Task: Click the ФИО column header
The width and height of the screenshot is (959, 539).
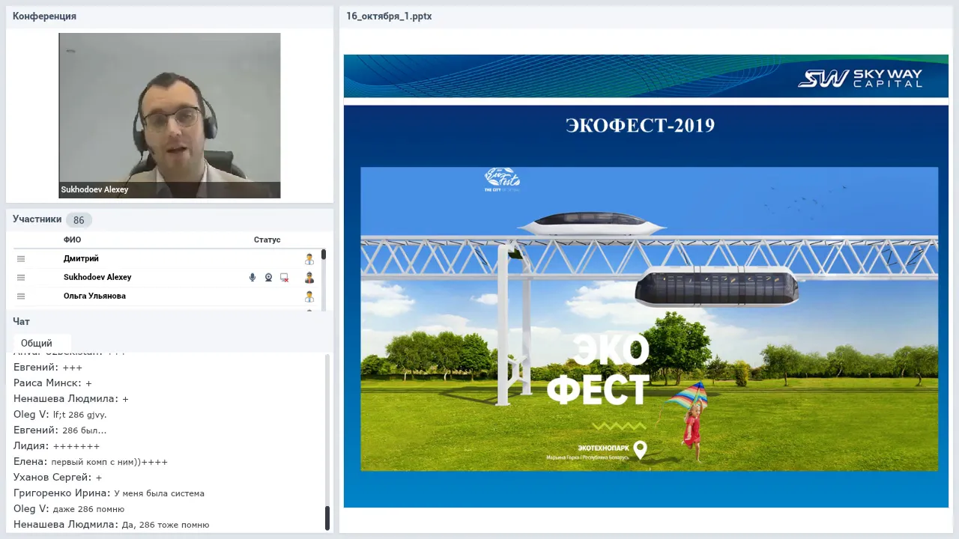Action: (x=72, y=240)
